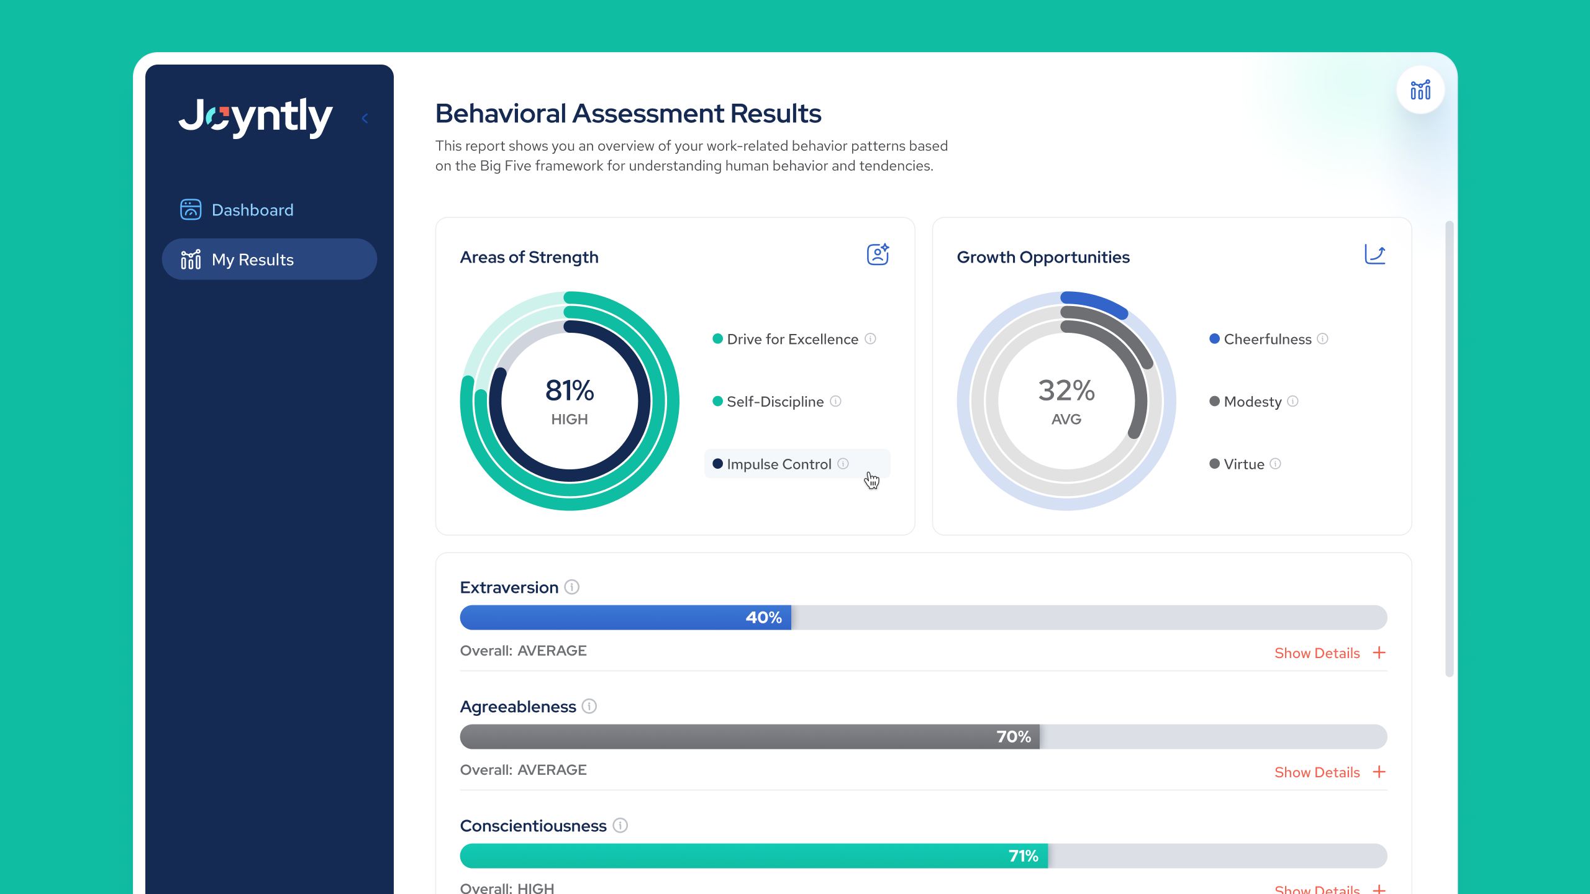Expand Extraversion with its plus icon
The height and width of the screenshot is (894, 1590).
pyautogui.click(x=1379, y=653)
